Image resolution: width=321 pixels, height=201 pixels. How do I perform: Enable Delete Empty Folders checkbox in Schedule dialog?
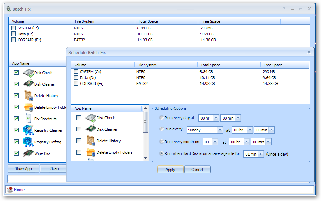78,152
